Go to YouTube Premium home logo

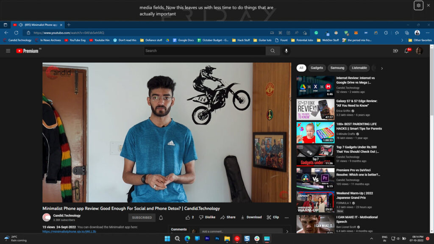(28, 51)
